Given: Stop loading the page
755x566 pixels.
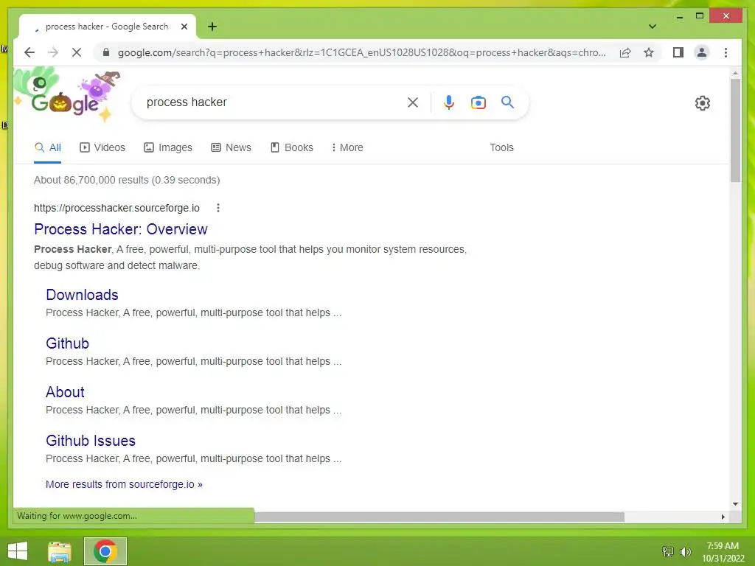Looking at the screenshot, I should tap(77, 52).
